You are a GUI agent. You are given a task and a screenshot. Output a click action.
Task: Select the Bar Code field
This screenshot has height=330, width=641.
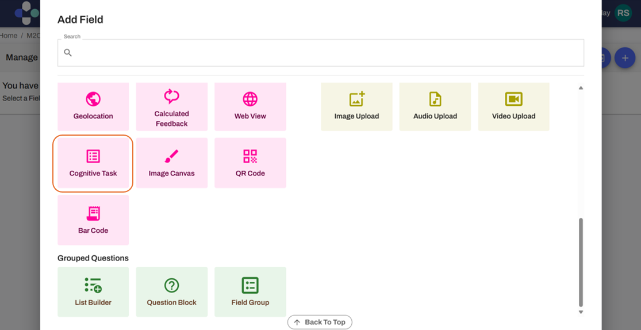[93, 220]
